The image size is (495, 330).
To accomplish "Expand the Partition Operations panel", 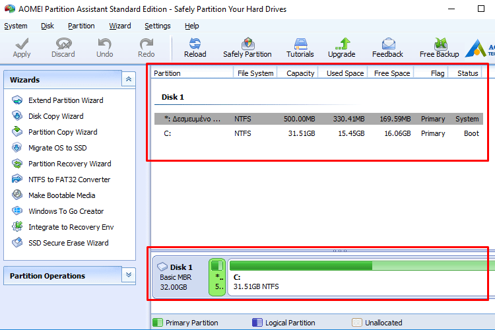I will coord(129,275).
